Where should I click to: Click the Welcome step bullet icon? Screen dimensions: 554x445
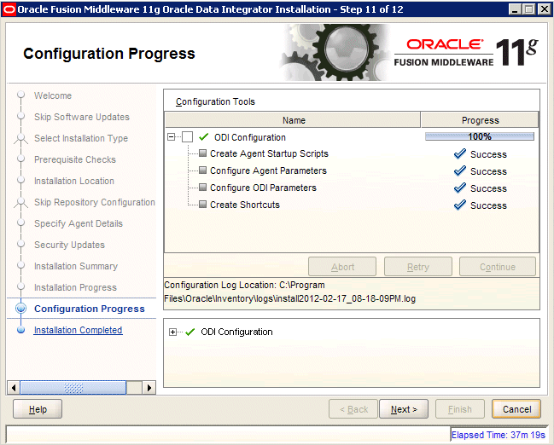(20, 95)
